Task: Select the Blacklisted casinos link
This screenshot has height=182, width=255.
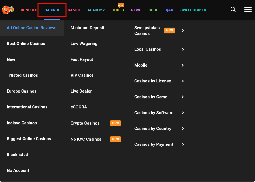Action: (17, 155)
